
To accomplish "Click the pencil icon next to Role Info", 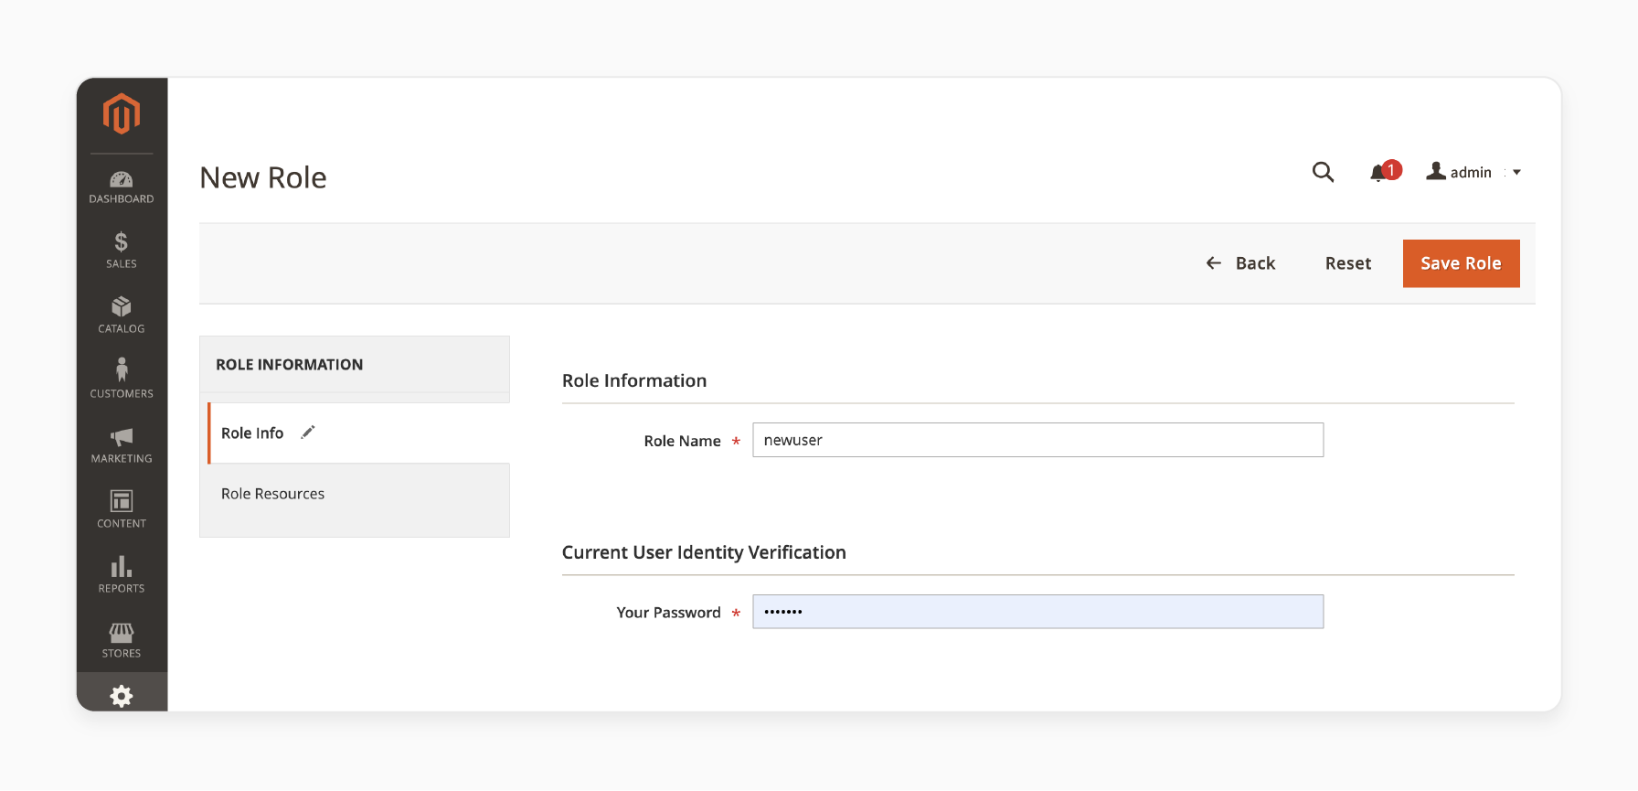I will click(x=308, y=432).
